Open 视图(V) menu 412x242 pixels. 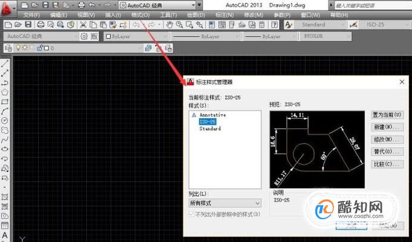86,15
